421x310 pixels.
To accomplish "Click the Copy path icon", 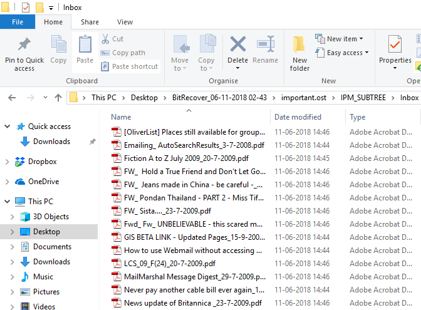I will click(x=105, y=53).
